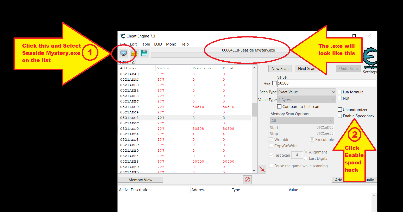The height and width of the screenshot is (212, 403).
Task: Click the Cheat Engine Settings logo
Action: pyautogui.click(x=370, y=57)
